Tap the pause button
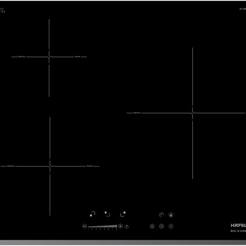Screen dimensions: 246x246 tap(161, 226)
